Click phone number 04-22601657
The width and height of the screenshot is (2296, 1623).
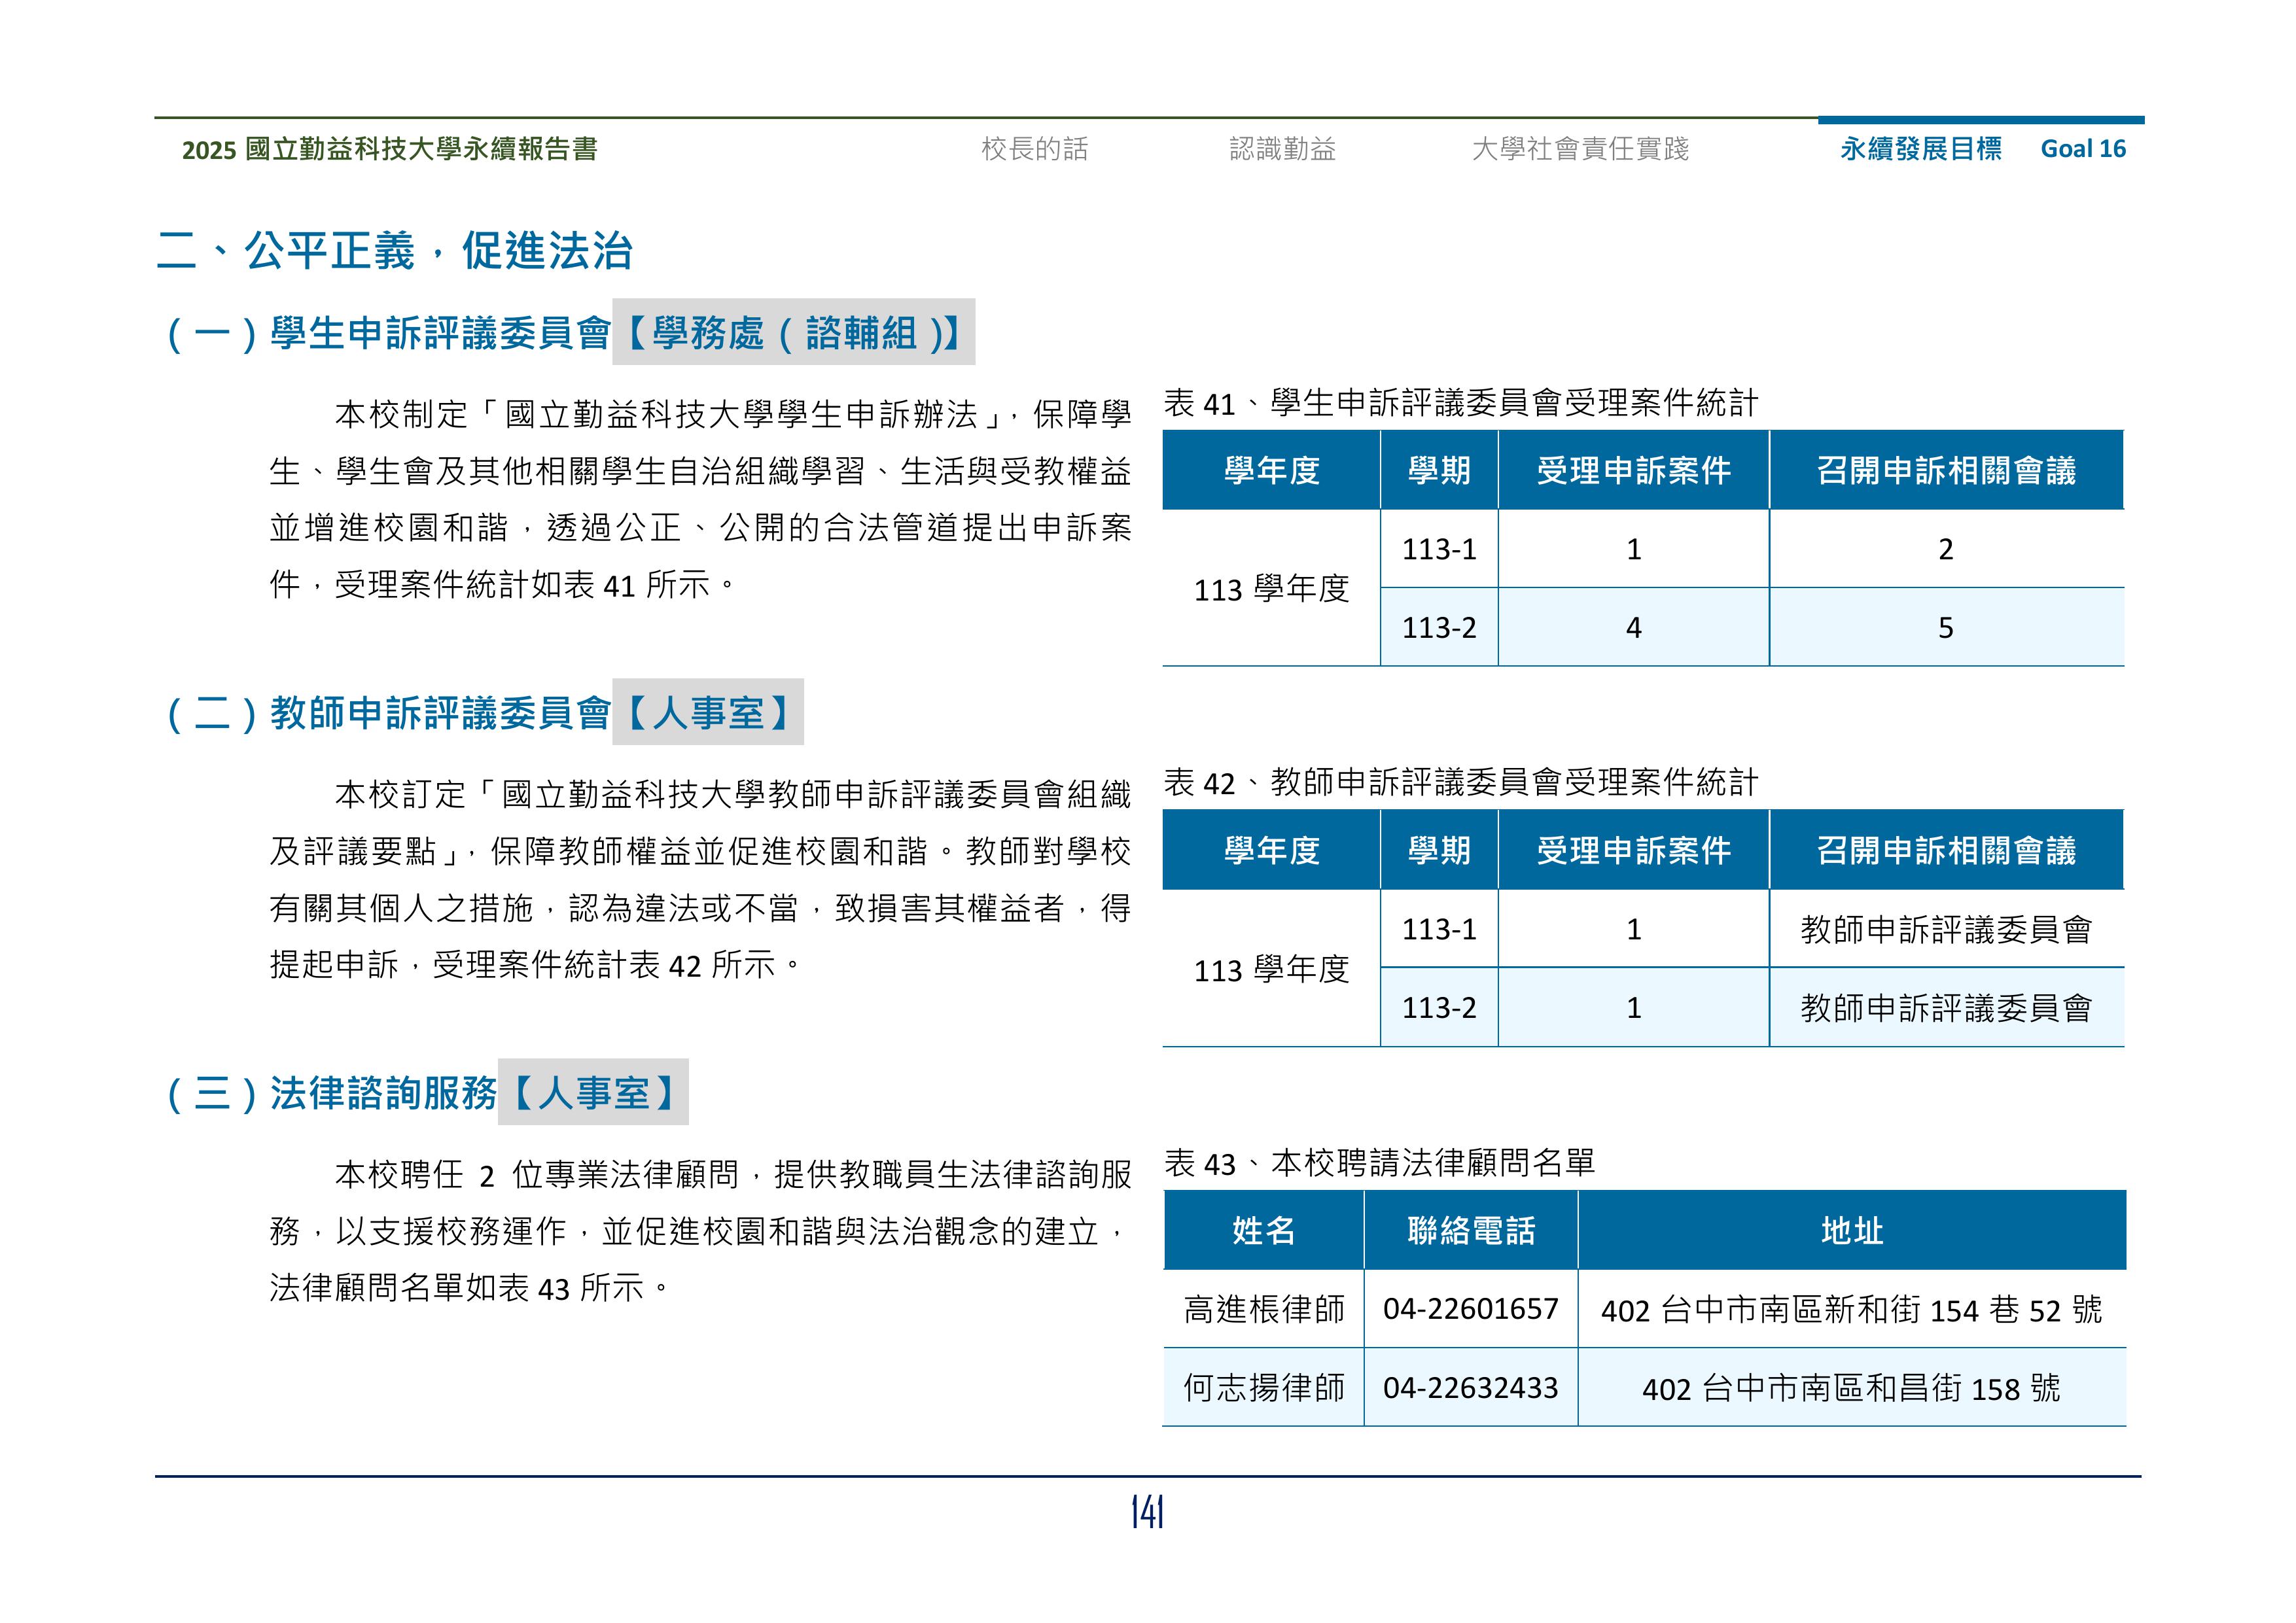(x=1470, y=1309)
